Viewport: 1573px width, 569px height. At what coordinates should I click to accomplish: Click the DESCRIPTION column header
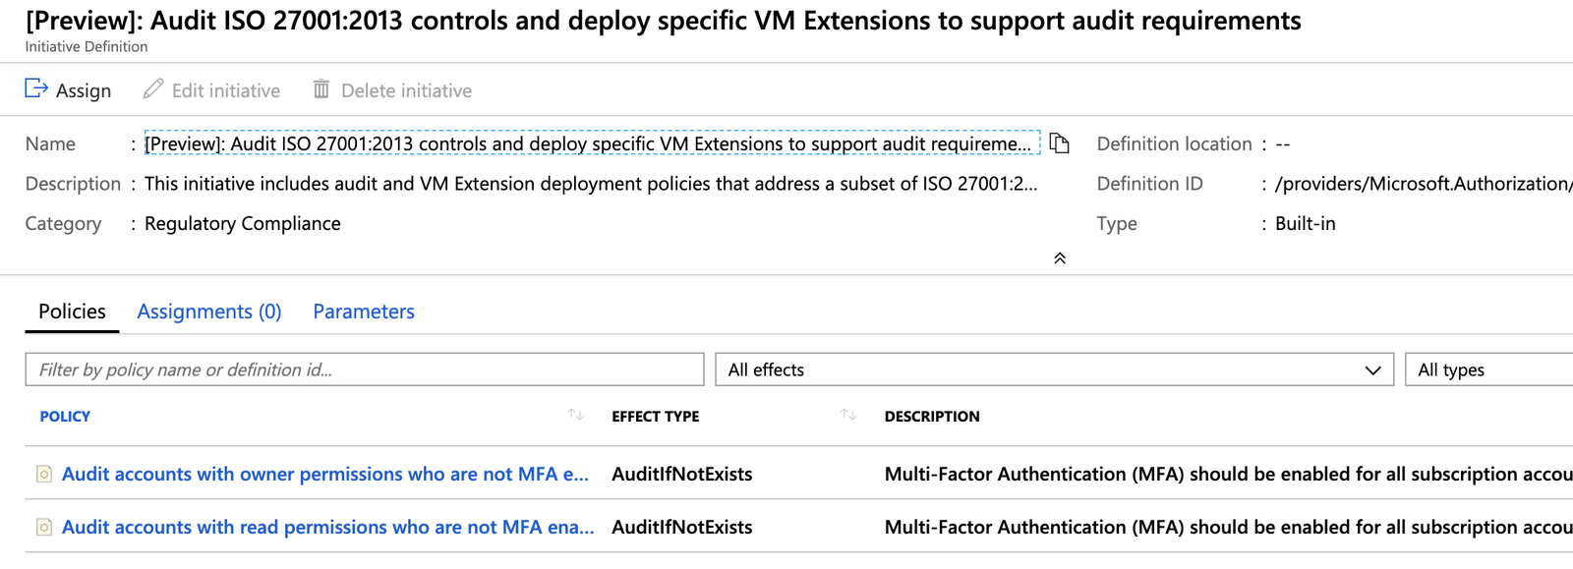[932, 417]
